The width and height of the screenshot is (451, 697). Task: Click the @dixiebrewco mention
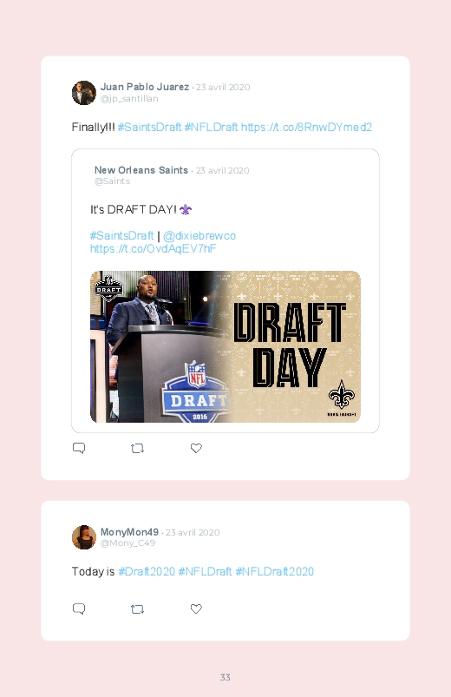pyautogui.click(x=199, y=235)
